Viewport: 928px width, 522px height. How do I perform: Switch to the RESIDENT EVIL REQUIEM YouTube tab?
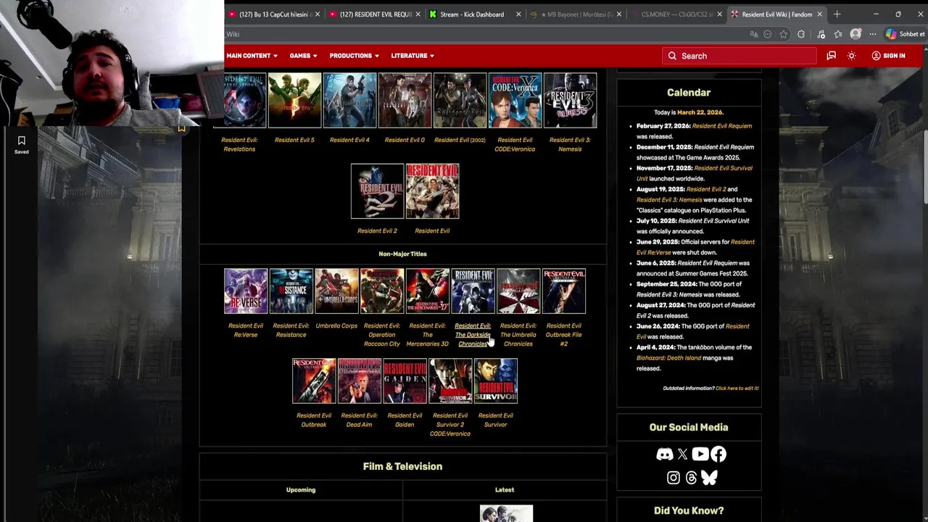pos(374,14)
